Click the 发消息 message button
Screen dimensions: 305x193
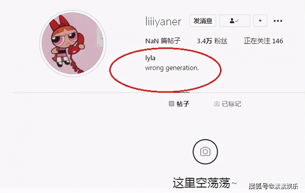click(203, 21)
